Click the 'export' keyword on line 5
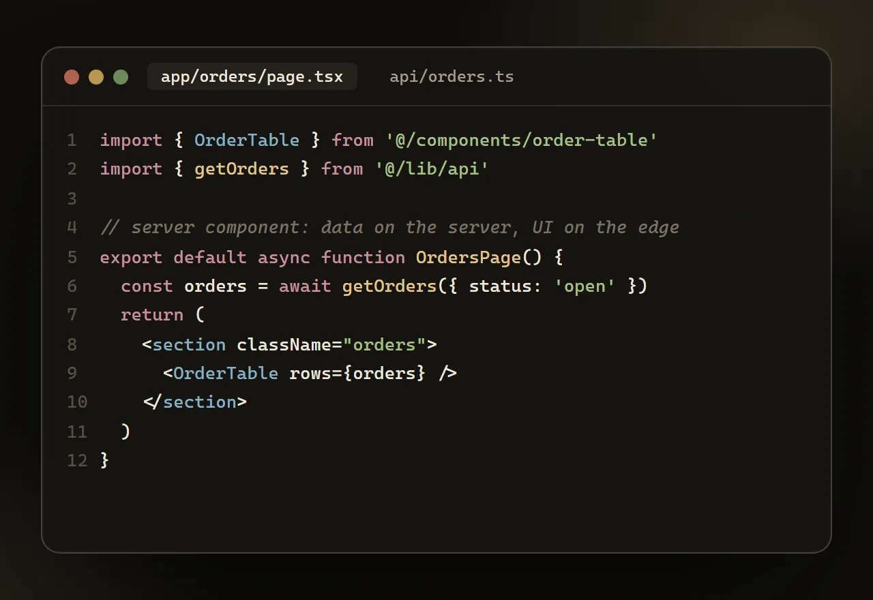Screen dimensions: 873x600 [x=131, y=257]
